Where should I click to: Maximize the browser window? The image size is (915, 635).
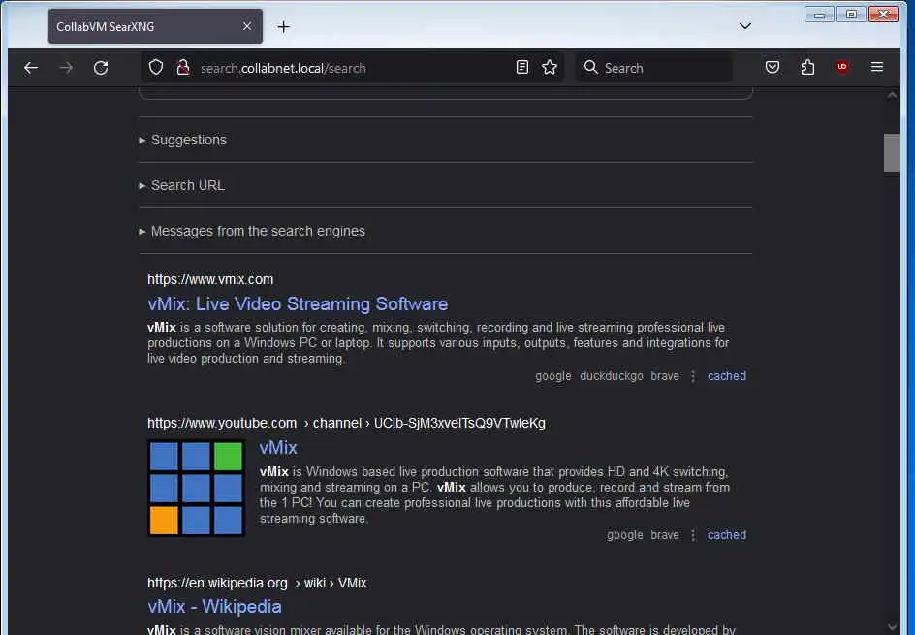851,14
